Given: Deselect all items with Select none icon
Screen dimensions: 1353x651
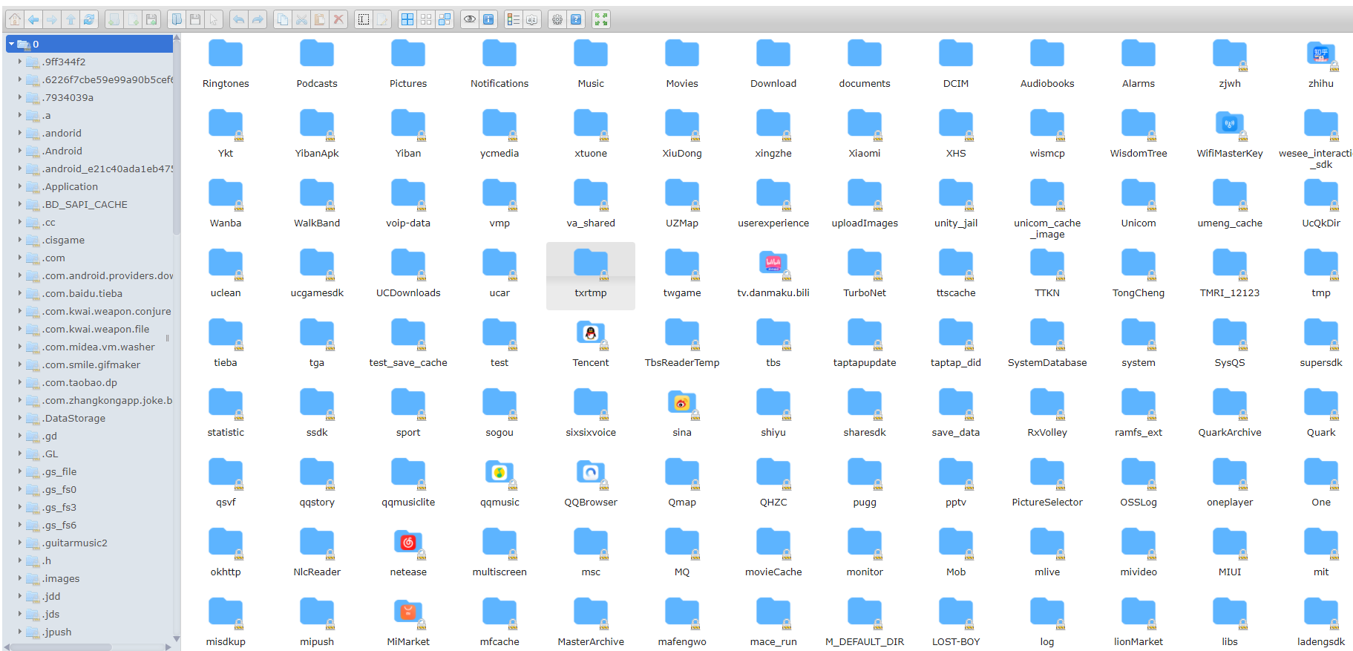Looking at the screenshot, I should coord(426,19).
